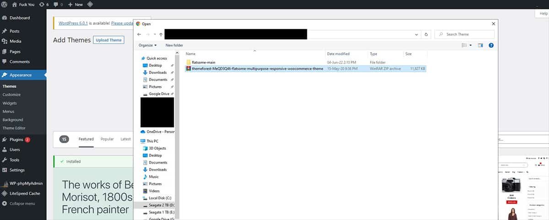The height and width of the screenshot is (220, 549).
Task: Click the help icon in Open dialog
Action: click(x=491, y=45)
